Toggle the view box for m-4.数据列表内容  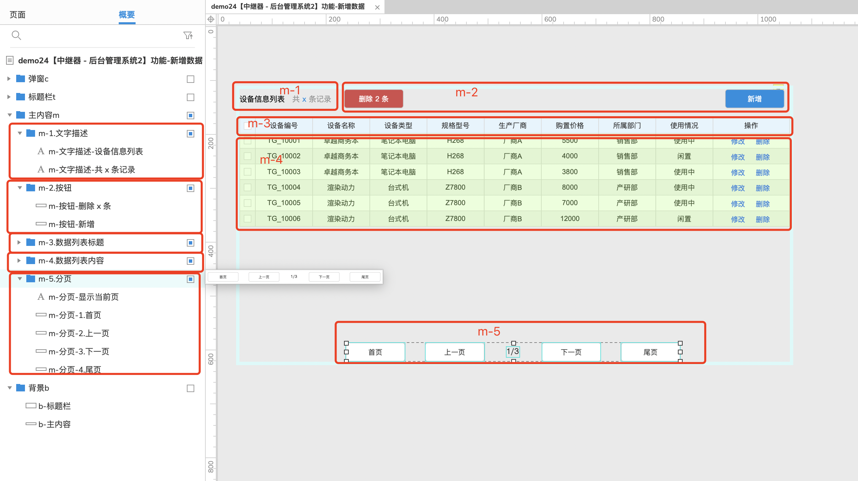coord(191,261)
